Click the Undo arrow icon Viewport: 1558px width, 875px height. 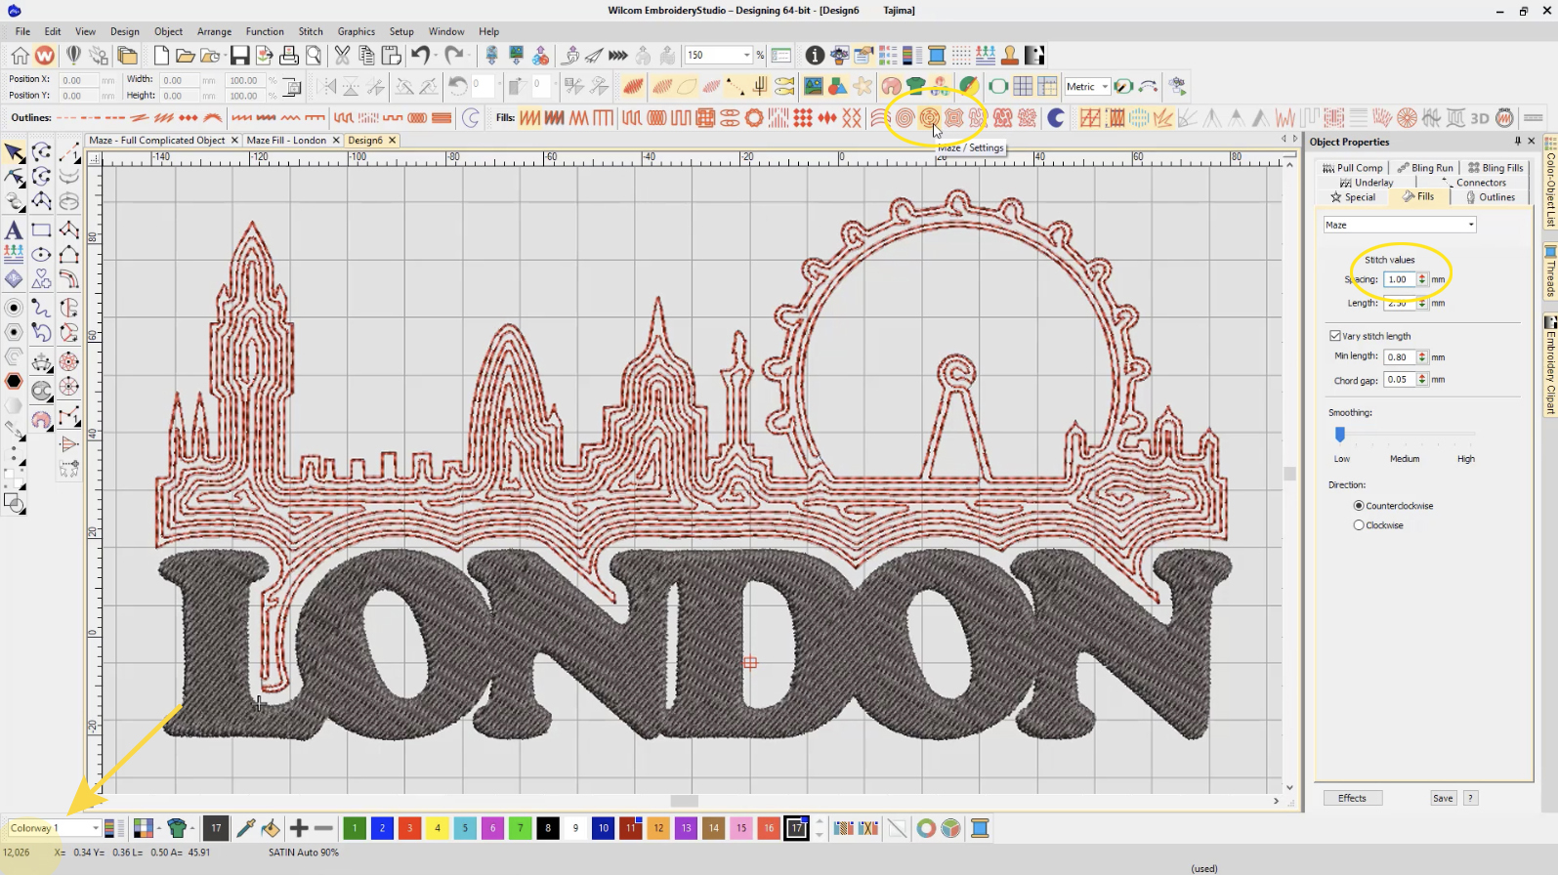coord(420,56)
